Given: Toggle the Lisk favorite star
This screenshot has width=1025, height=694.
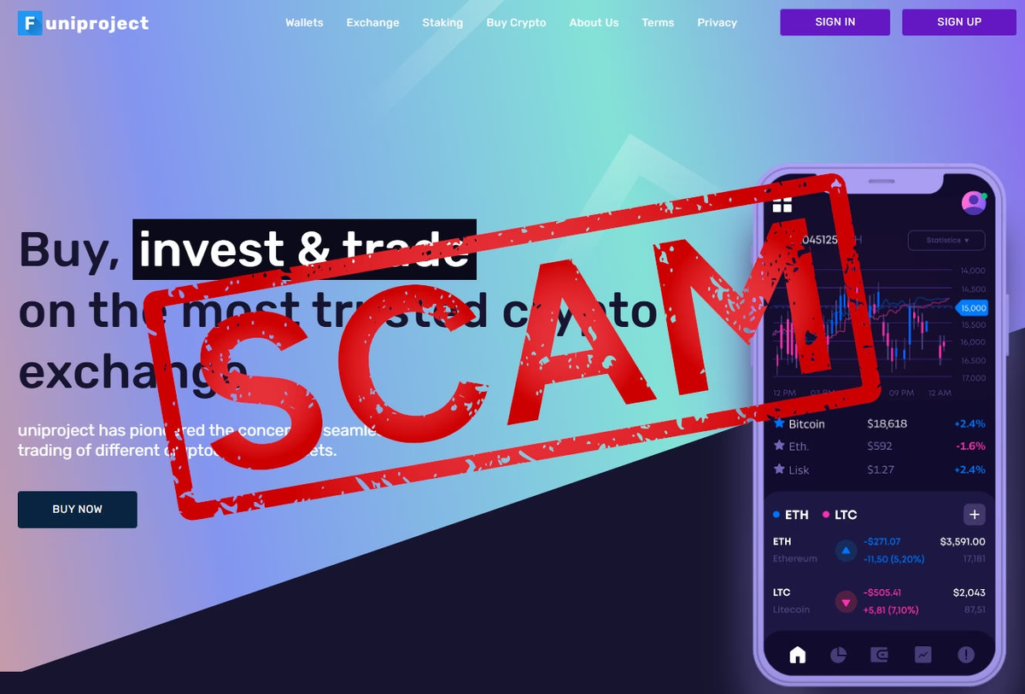Looking at the screenshot, I should point(779,469).
